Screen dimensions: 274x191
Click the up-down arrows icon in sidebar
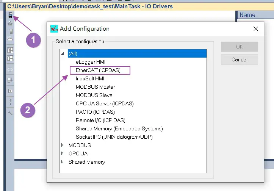tap(10, 102)
